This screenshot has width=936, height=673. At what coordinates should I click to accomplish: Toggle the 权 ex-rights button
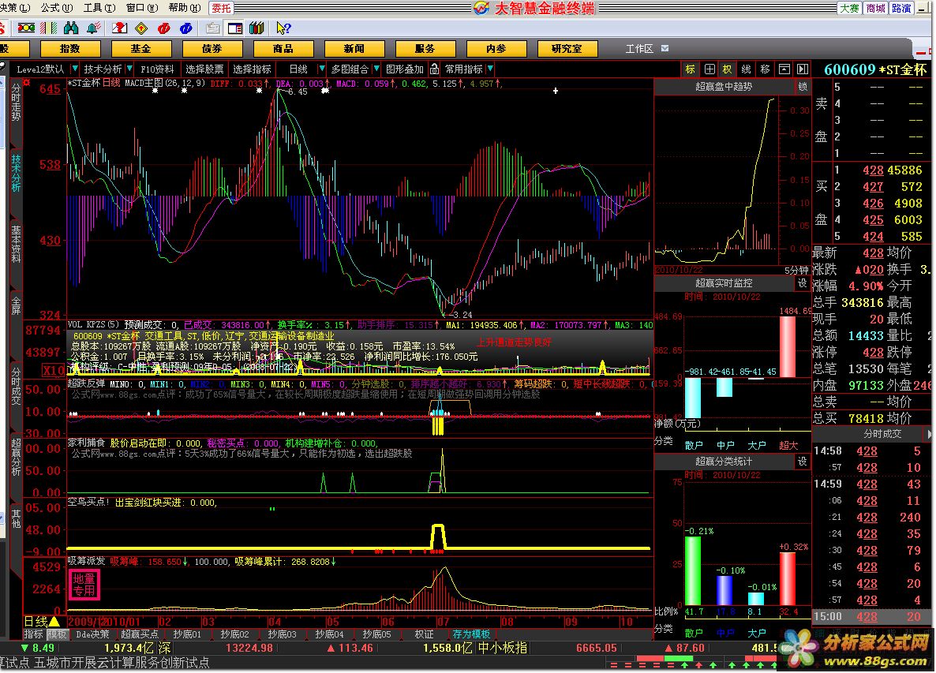coord(728,69)
